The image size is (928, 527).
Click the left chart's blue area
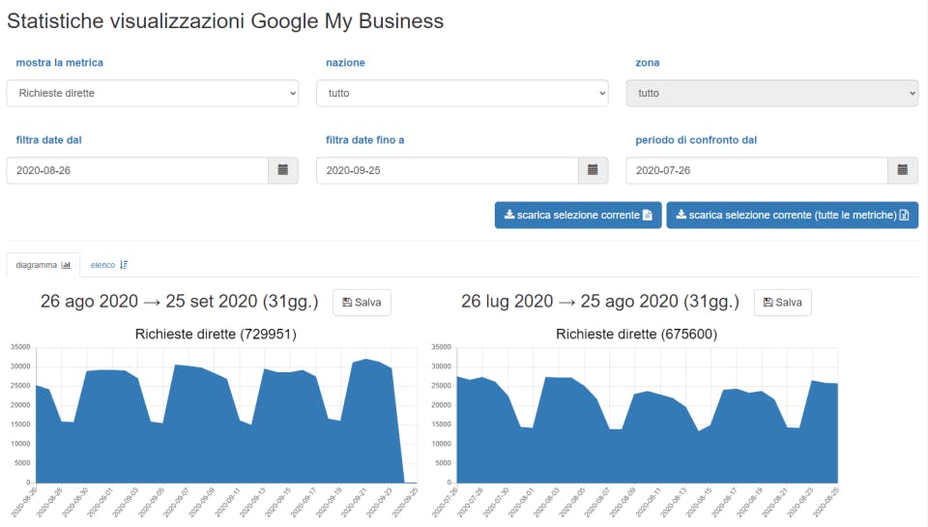(x=193, y=435)
